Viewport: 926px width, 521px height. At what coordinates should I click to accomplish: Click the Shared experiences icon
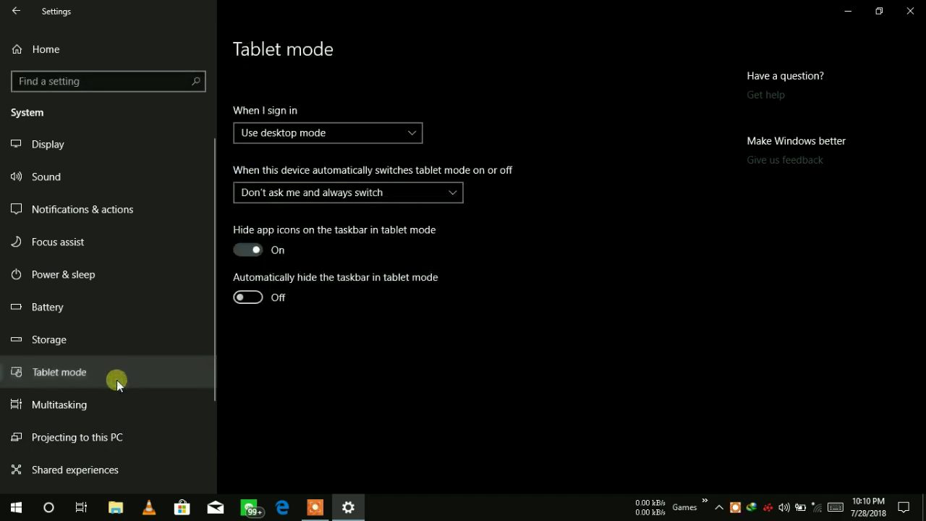tap(16, 470)
